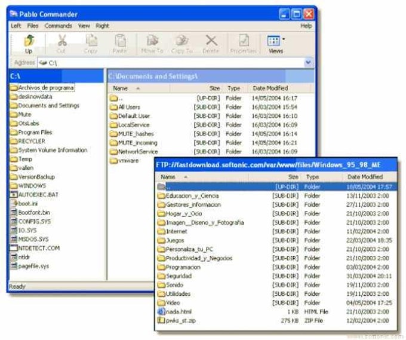Select NTDETECT.COM file icon
Image resolution: width=406 pixels, height=340 pixels.
pyautogui.click(x=14, y=248)
